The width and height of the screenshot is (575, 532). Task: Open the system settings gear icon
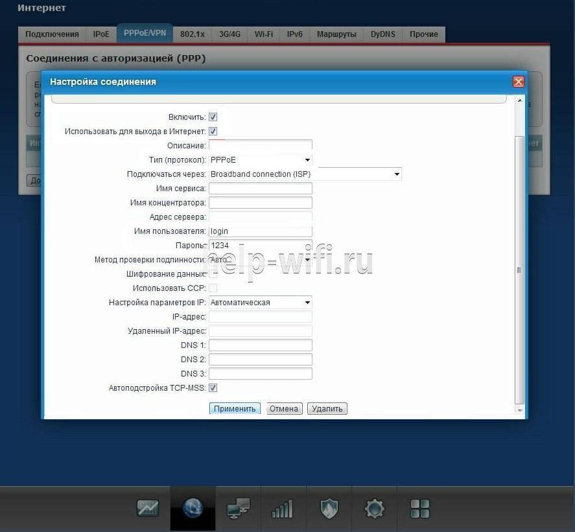[375, 509]
